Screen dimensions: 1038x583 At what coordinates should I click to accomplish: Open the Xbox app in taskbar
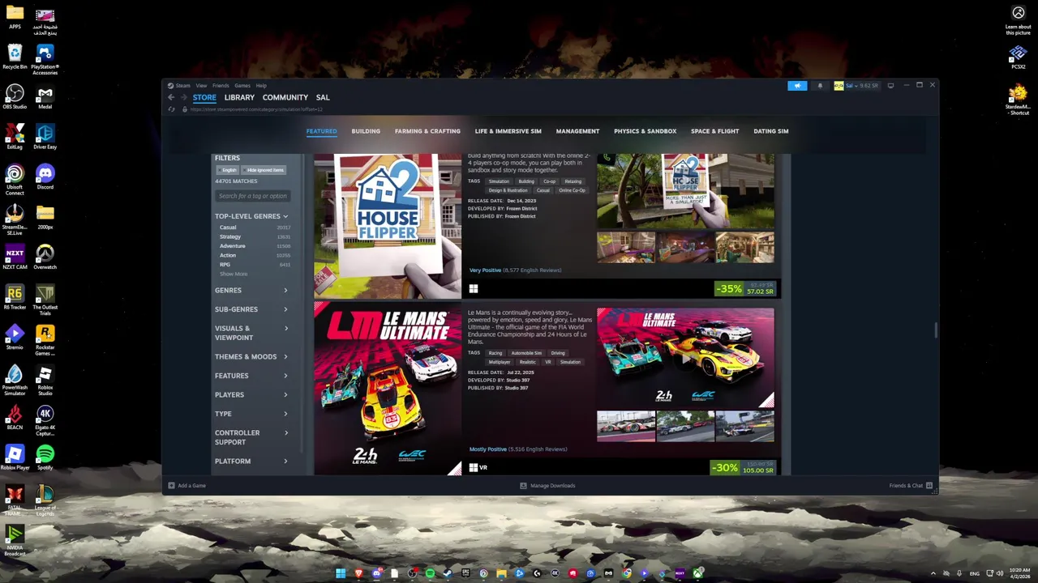[x=697, y=573]
